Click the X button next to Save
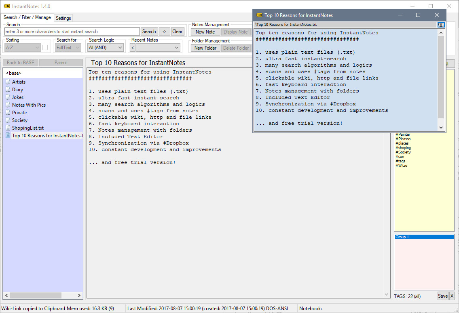The width and height of the screenshot is (459, 313). (x=452, y=296)
